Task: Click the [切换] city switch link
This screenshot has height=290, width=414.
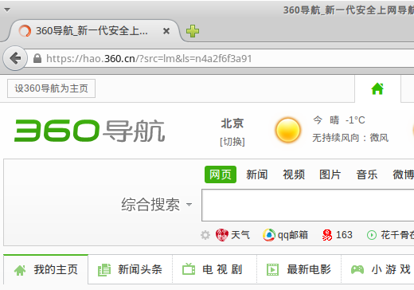Action: point(232,142)
